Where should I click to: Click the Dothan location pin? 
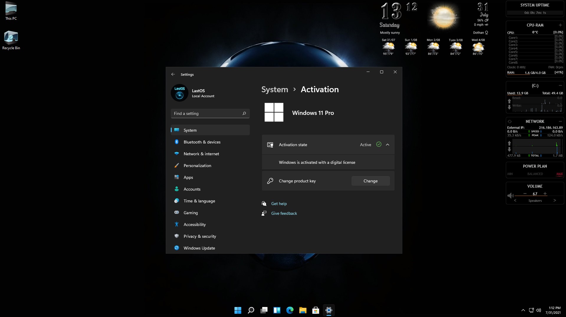pos(487,33)
